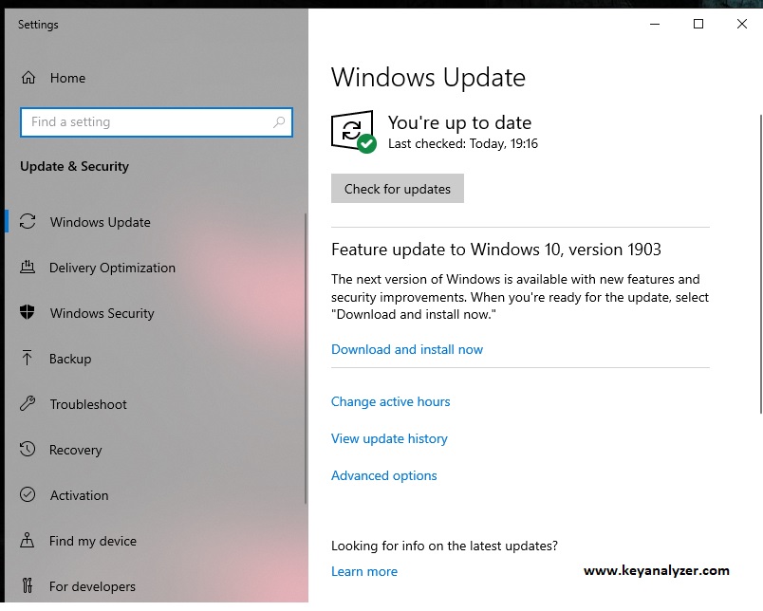This screenshot has height=611, width=763.
Task: Open For developers settings
Action: pos(92,586)
